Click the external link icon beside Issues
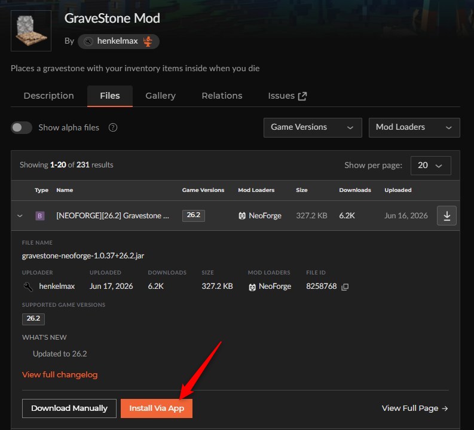 click(x=302, y=96)
